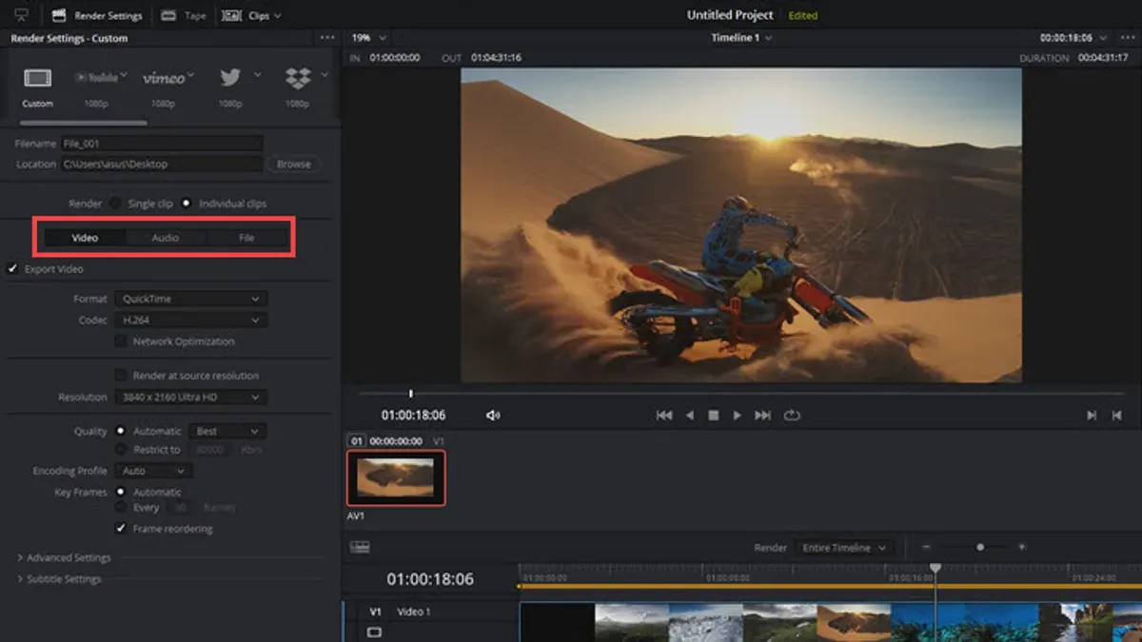Click the timeline playhead marker
The height and width of the screenshot is (642, 1142).
pos(935,568)
